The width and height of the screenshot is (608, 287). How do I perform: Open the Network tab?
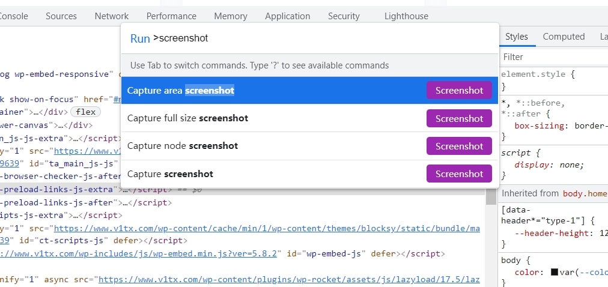[x=112, y=16]
